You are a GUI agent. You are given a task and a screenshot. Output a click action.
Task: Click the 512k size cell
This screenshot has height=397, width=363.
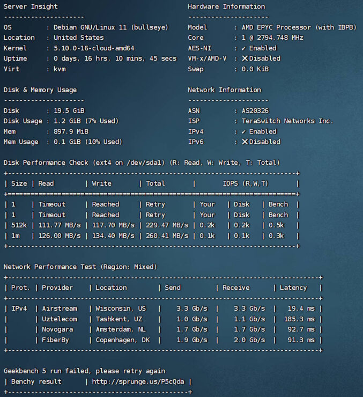coord(19,225)
